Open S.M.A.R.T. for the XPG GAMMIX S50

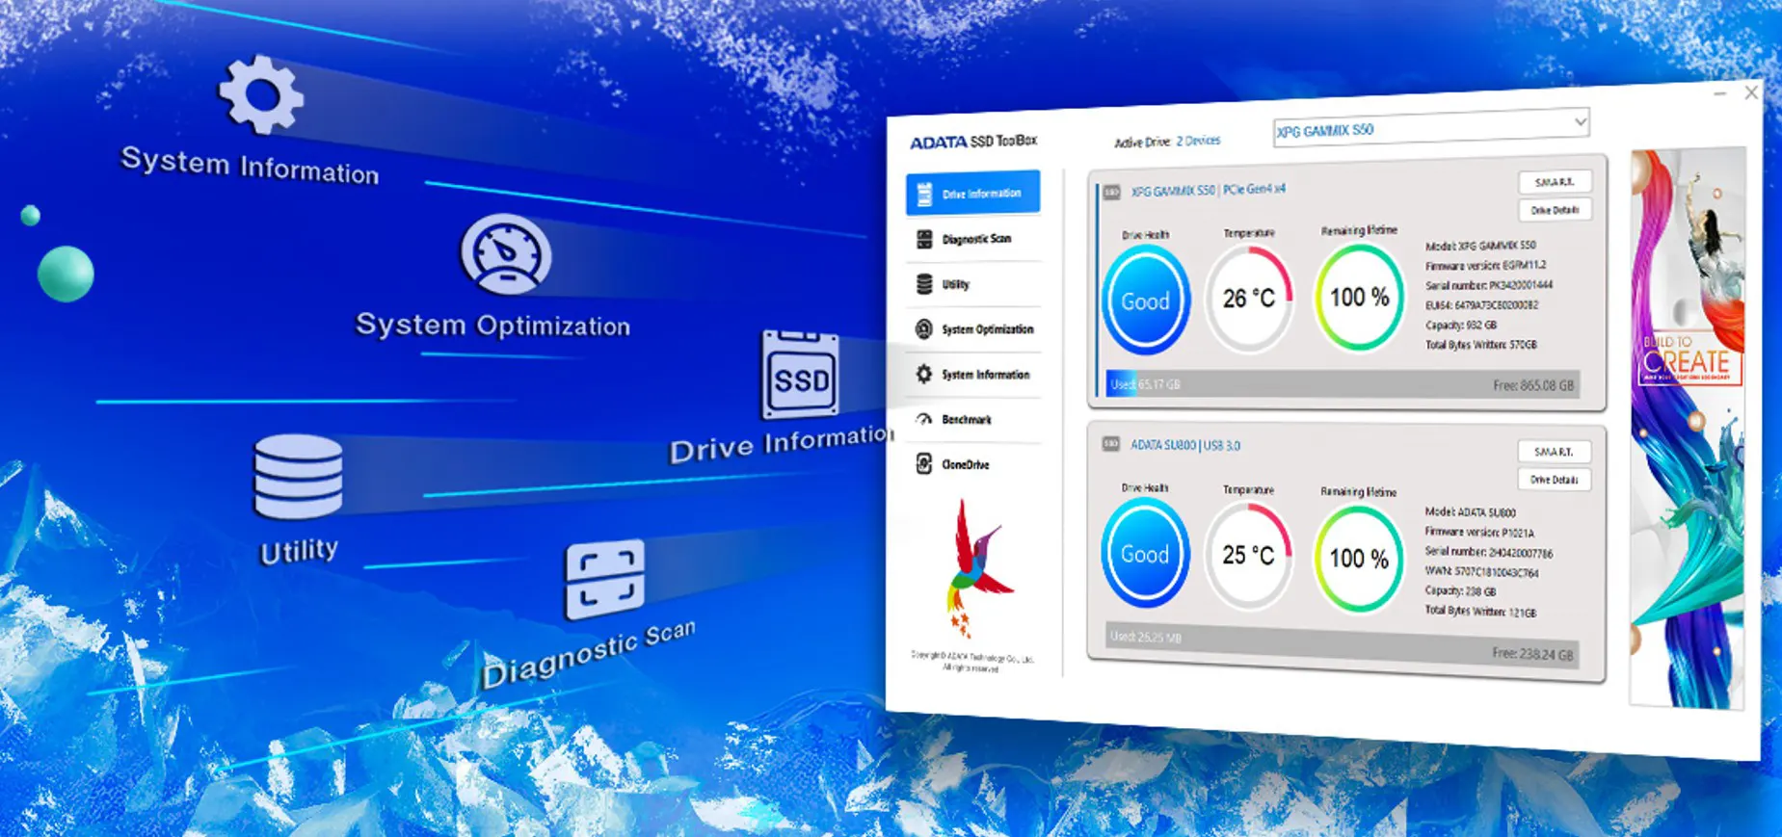[1554, 182]
